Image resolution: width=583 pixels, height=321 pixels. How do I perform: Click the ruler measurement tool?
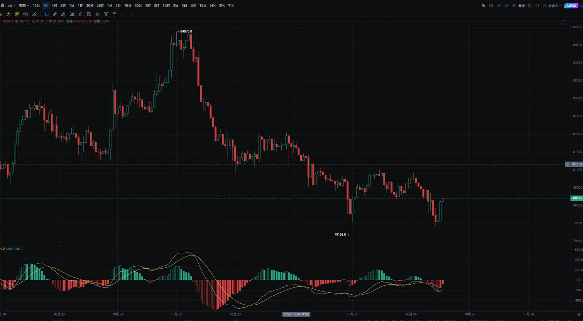55,14
